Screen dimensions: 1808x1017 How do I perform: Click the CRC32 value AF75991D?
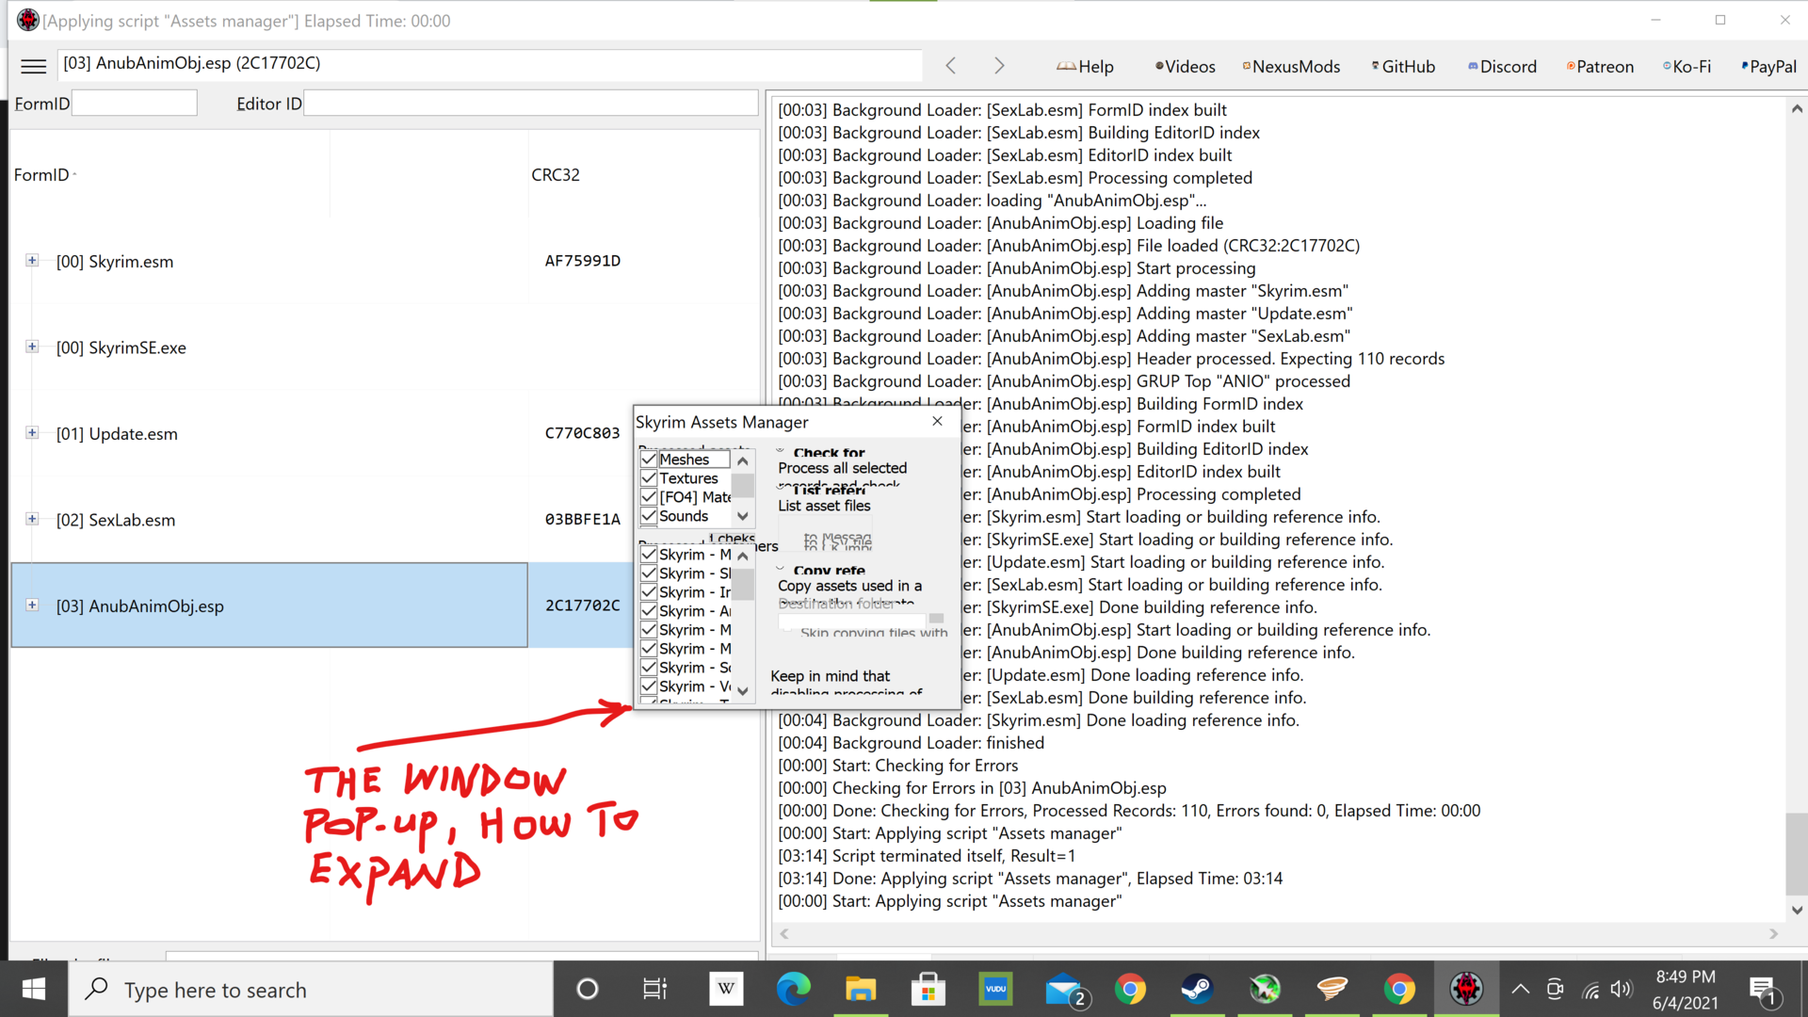click(583, 261)
